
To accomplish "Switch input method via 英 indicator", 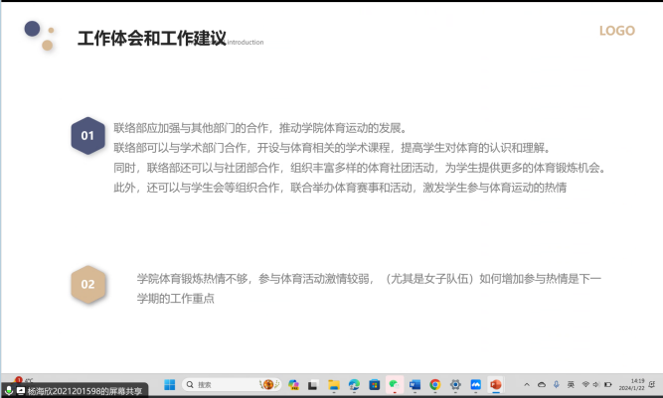I will tap(571, 384).
